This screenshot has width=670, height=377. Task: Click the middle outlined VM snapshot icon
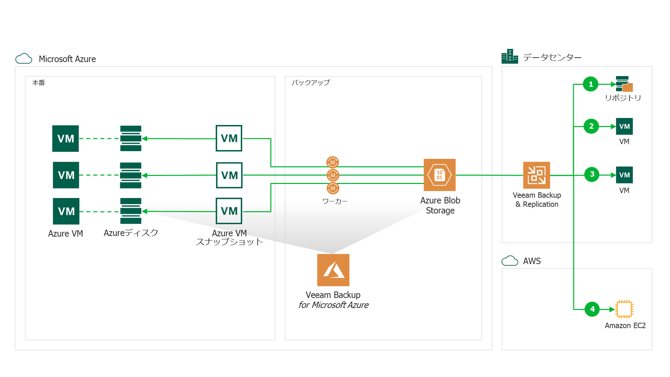(x=229, y=175)
